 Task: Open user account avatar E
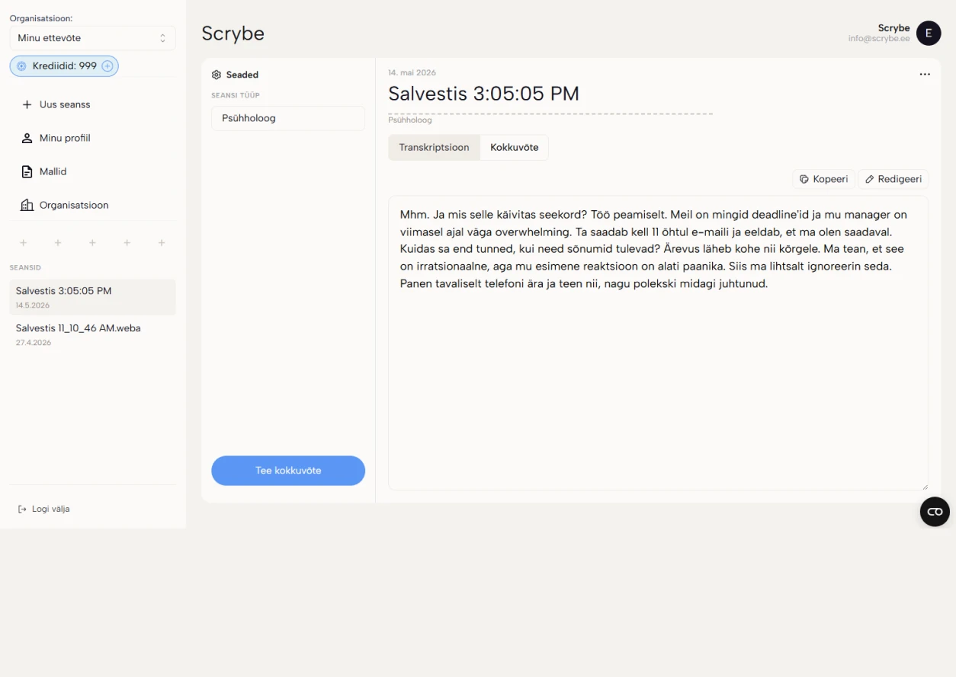pyautogui.click(x=929, y=33)
